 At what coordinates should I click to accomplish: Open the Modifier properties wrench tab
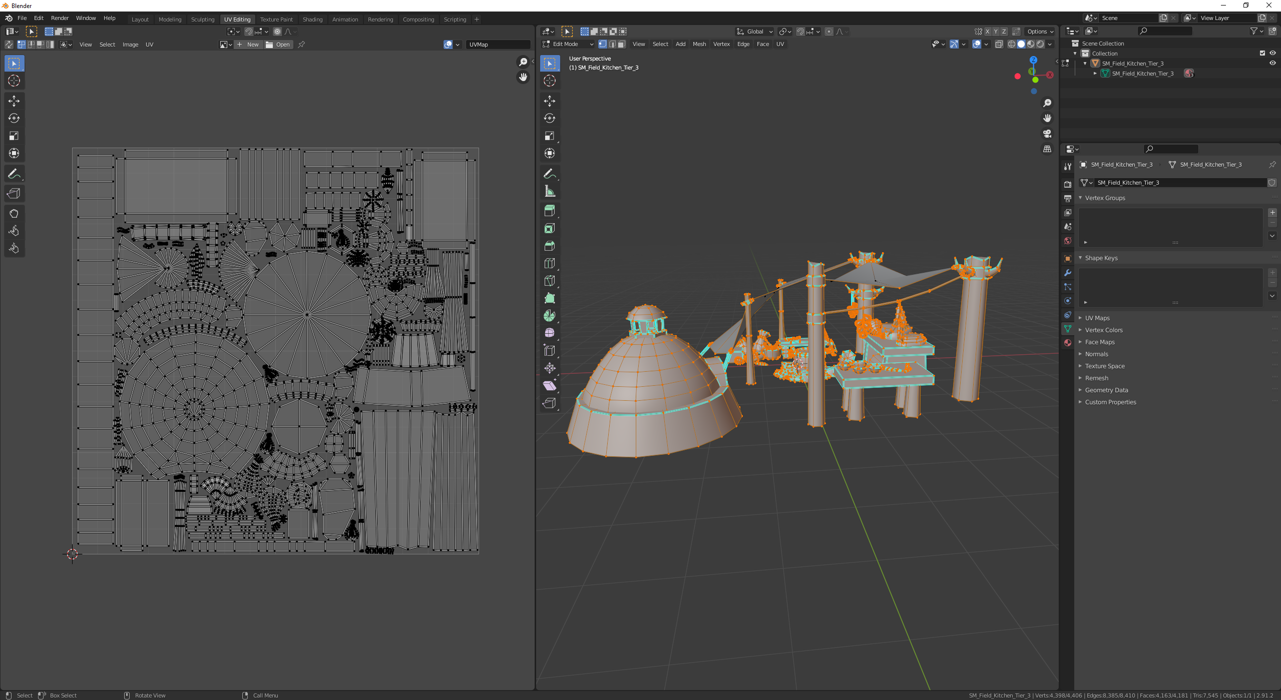(x=1068, y=273)
